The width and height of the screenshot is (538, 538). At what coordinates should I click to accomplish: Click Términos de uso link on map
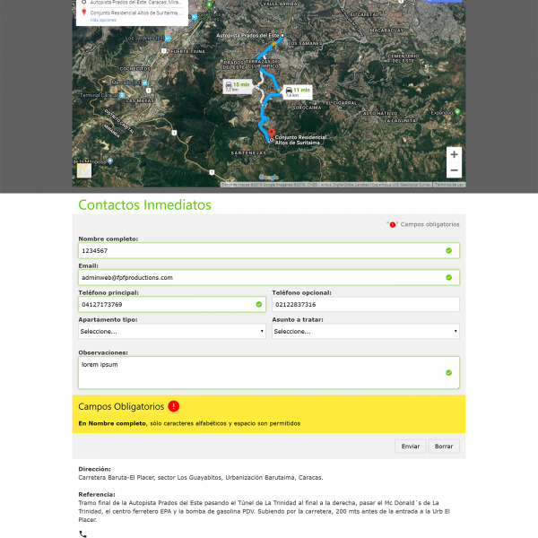click(449, 185)
